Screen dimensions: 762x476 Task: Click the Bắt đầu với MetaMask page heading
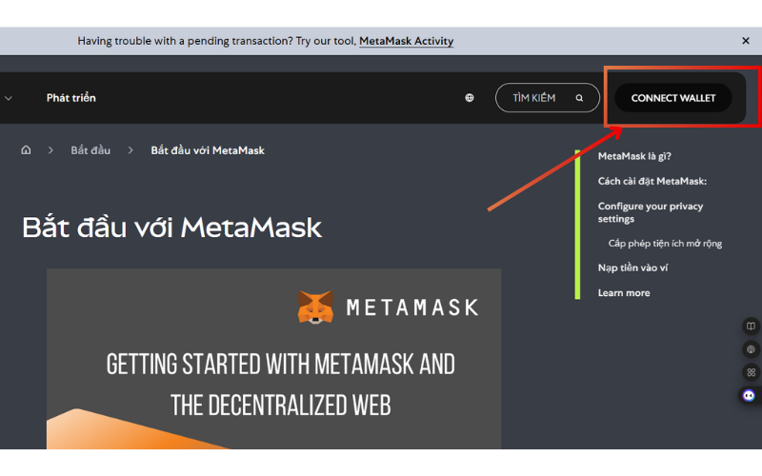point(172,227)
